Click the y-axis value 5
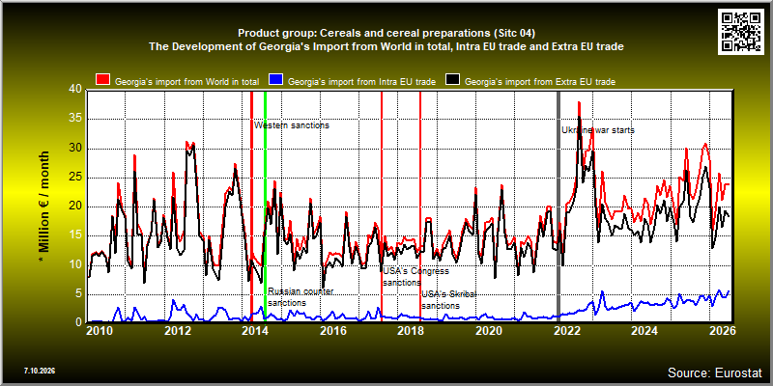Viewport: 773px width, 386px height. pos(78,294)
